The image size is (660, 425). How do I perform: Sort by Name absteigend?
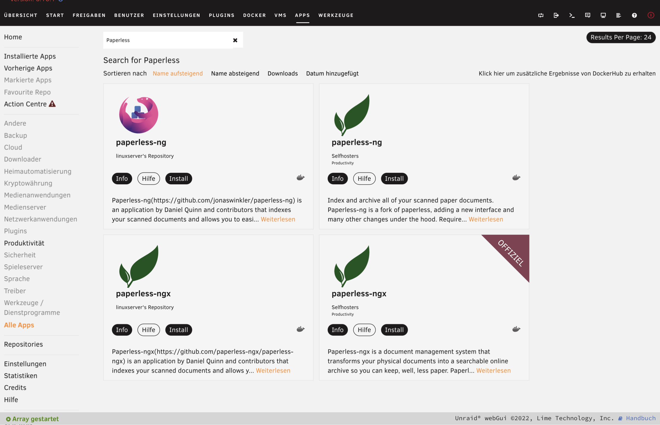point(235,74)
